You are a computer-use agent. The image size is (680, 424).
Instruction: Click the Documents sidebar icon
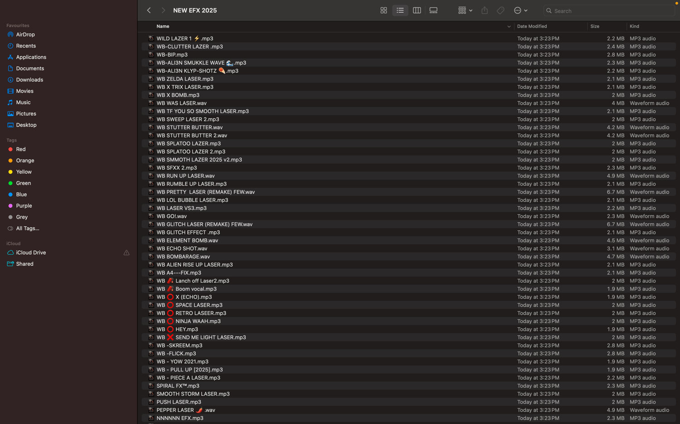pos(10,68)
